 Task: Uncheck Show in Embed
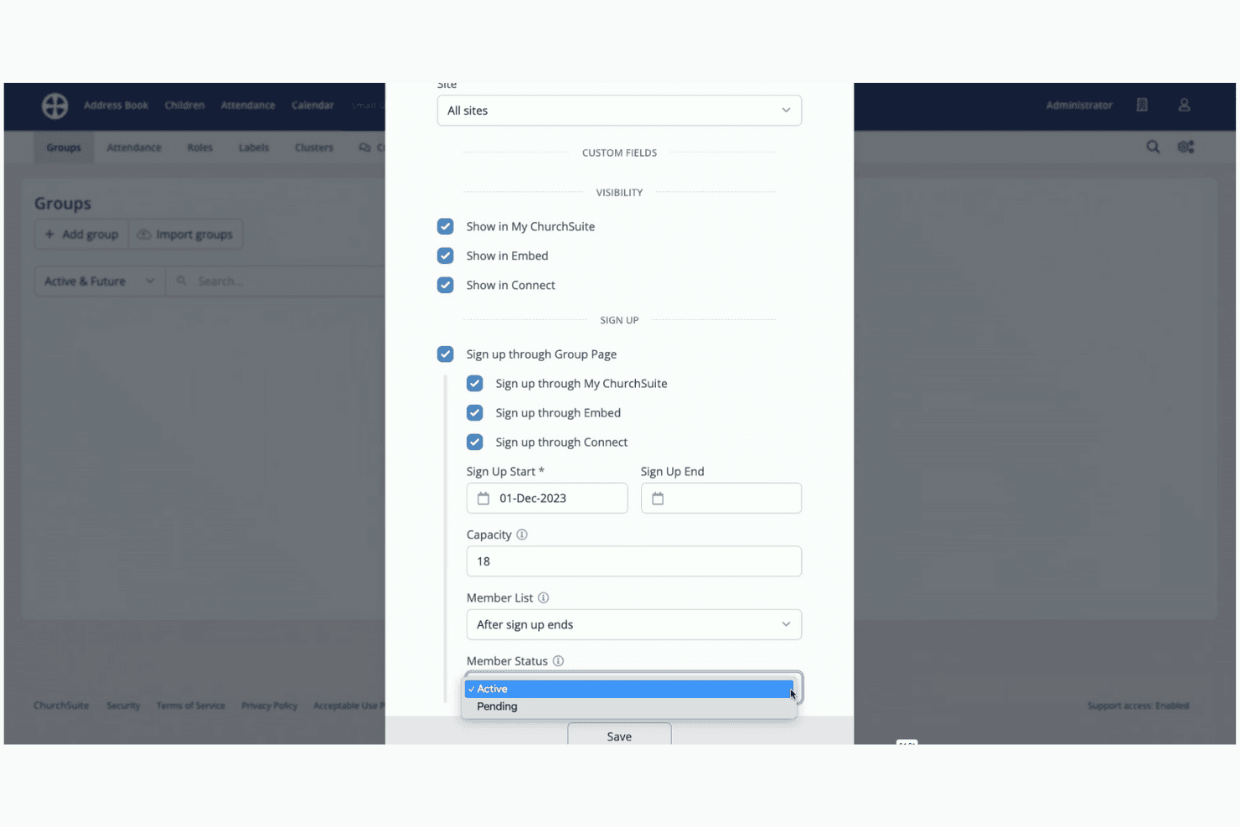pos(446,256)
